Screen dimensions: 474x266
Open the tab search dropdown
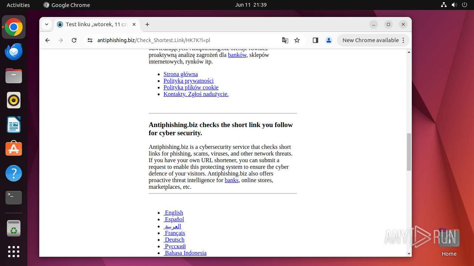pyautogui.click(x=46, y=24)
